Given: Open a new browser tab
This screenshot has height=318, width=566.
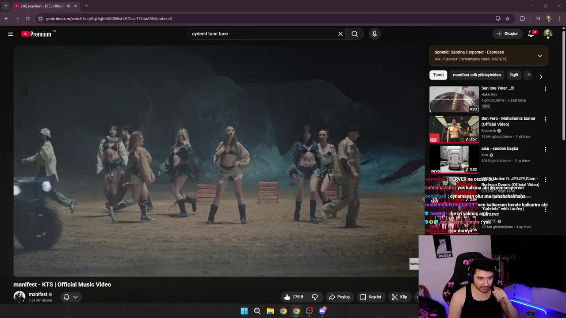Looking at the screenshot, I should tap(86, 6).
